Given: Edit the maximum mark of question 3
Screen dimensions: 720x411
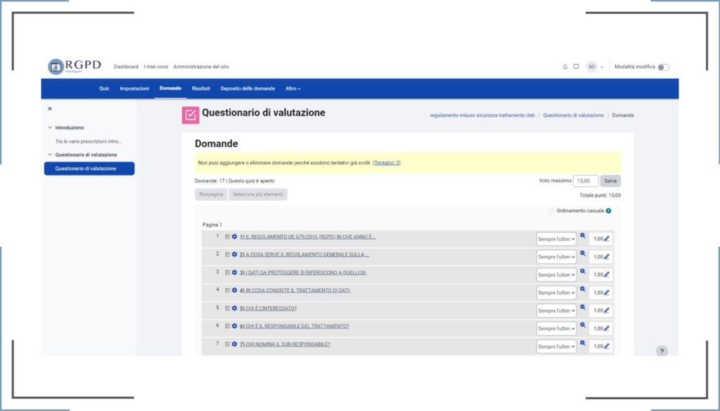Looking at the screenshot, I should click(x=607, y=275).
